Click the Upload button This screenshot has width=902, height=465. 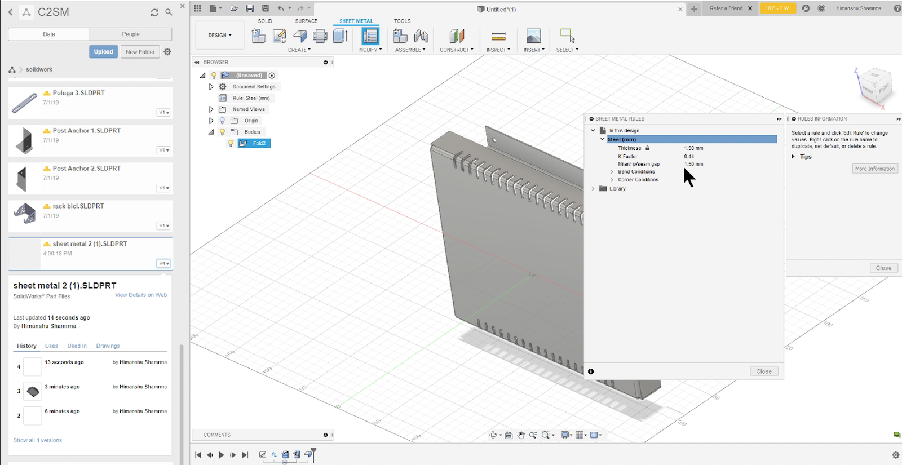103,51
